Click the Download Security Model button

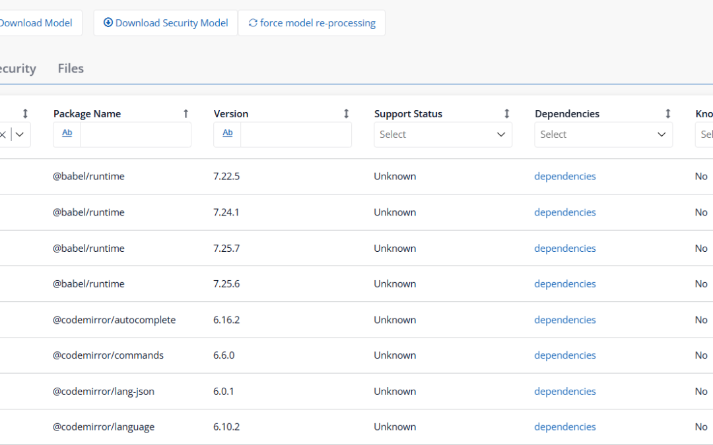[166, 23]
